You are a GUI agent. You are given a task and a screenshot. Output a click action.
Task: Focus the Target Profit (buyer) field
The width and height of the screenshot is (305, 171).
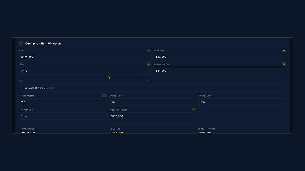152,116
